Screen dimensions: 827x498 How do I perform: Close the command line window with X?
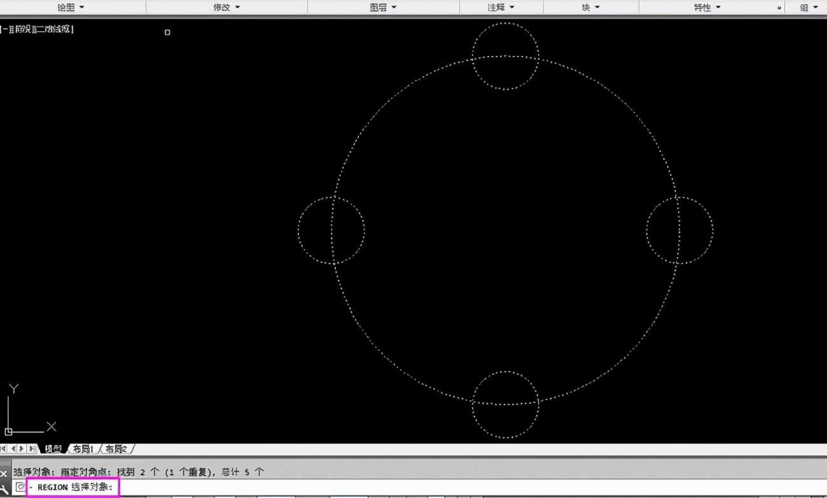[4, 473]
